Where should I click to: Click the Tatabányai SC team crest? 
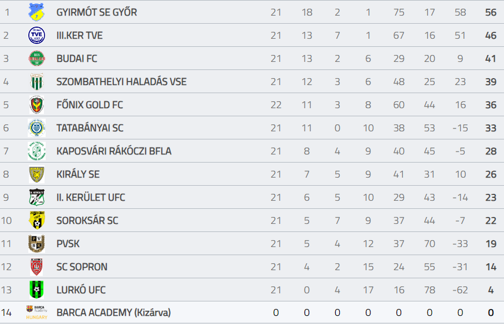point(36,128)
